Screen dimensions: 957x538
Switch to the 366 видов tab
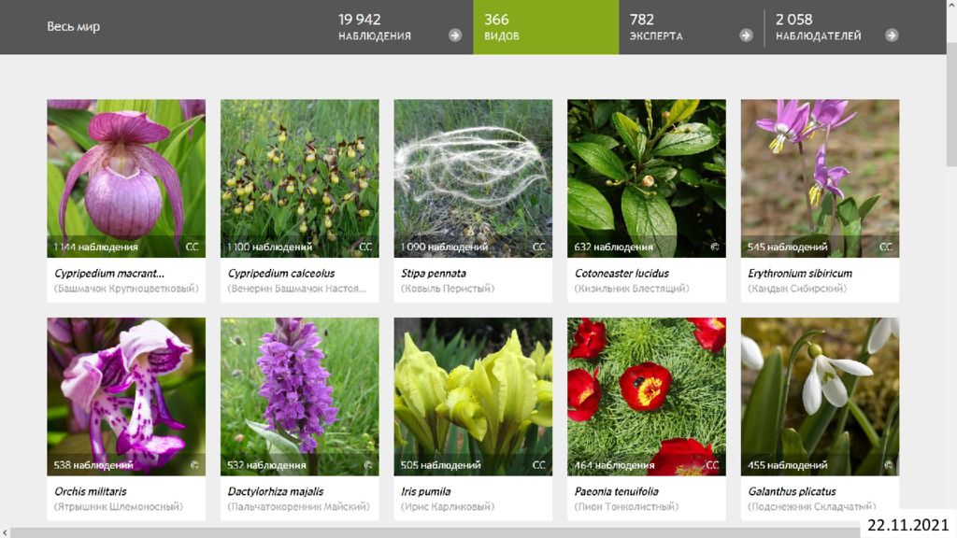click(x=546, y=27)
